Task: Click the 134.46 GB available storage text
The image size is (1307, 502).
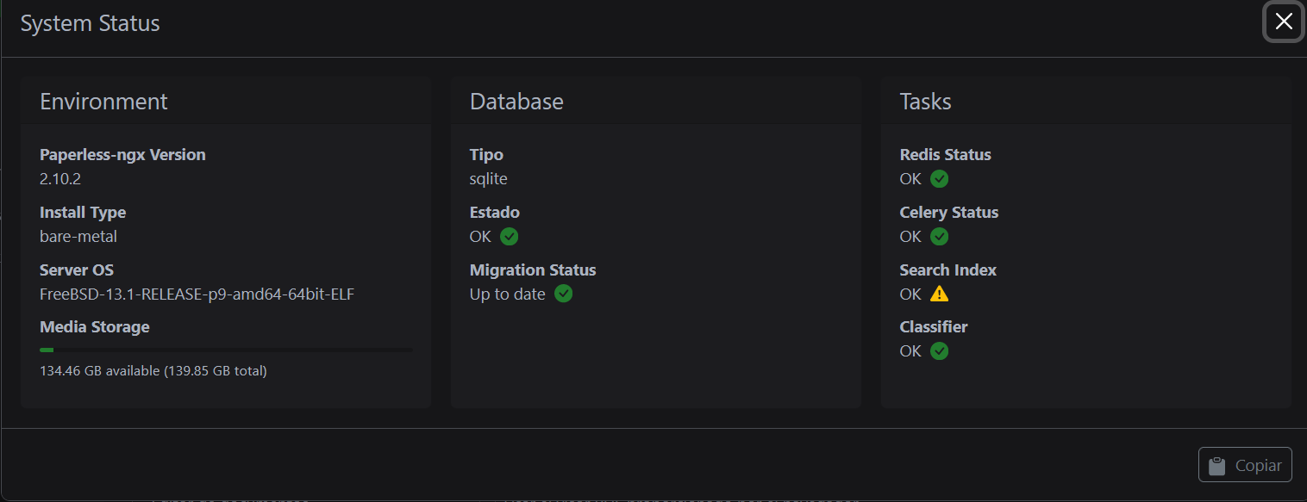Action: coord(153,371)
